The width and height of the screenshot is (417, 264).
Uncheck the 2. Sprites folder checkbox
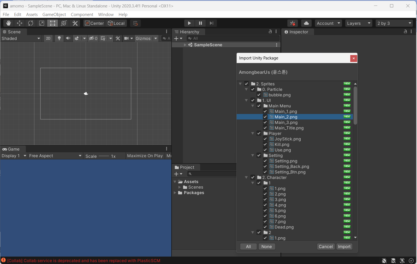(x=247, y=84)
